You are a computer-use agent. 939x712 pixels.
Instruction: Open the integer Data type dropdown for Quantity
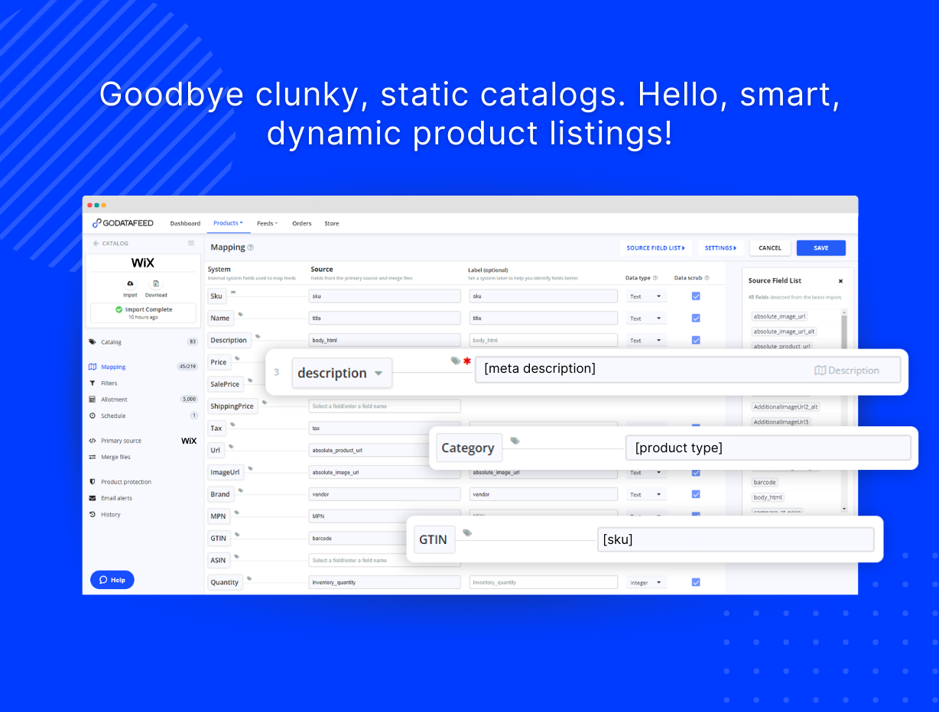[x=646, y=583]
